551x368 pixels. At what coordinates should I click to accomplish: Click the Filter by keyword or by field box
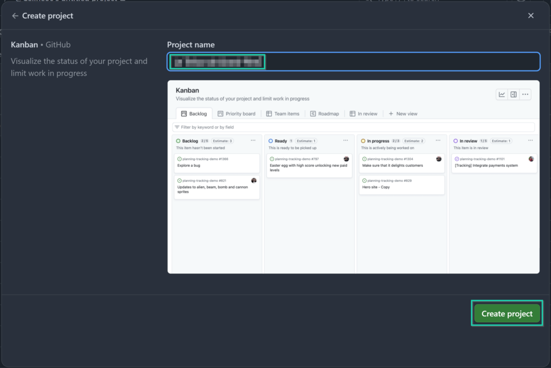(354, 127)
